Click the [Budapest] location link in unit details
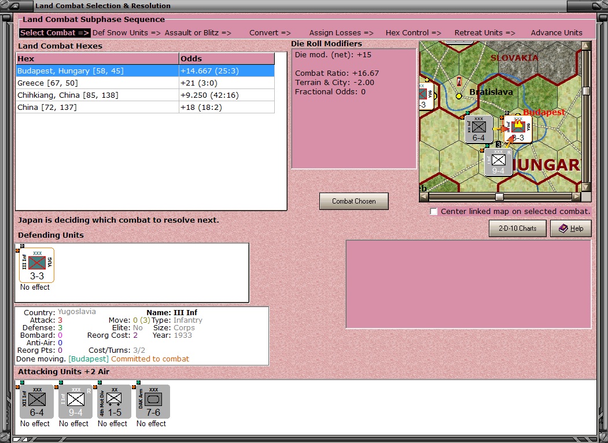The width and height of the screenshot is (608, 443). click(89, 359)
